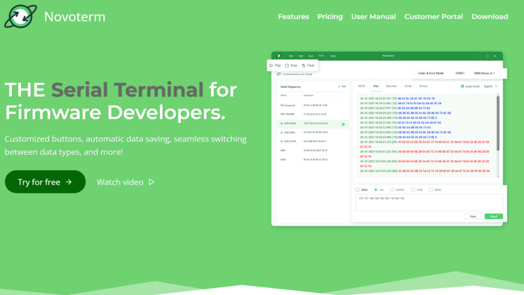Viewport: 524px width, 295px height.
Task: Select the Octal input radio button
Action: click(413, 190)
